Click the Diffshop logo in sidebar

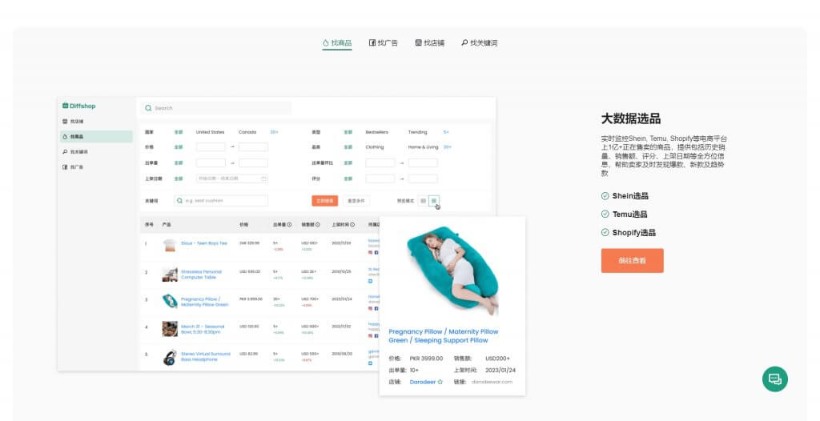(x=78, y=106)
